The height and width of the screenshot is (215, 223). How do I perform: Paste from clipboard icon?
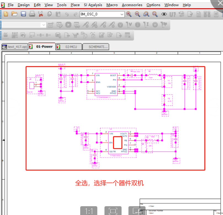[x=58, y=14]
